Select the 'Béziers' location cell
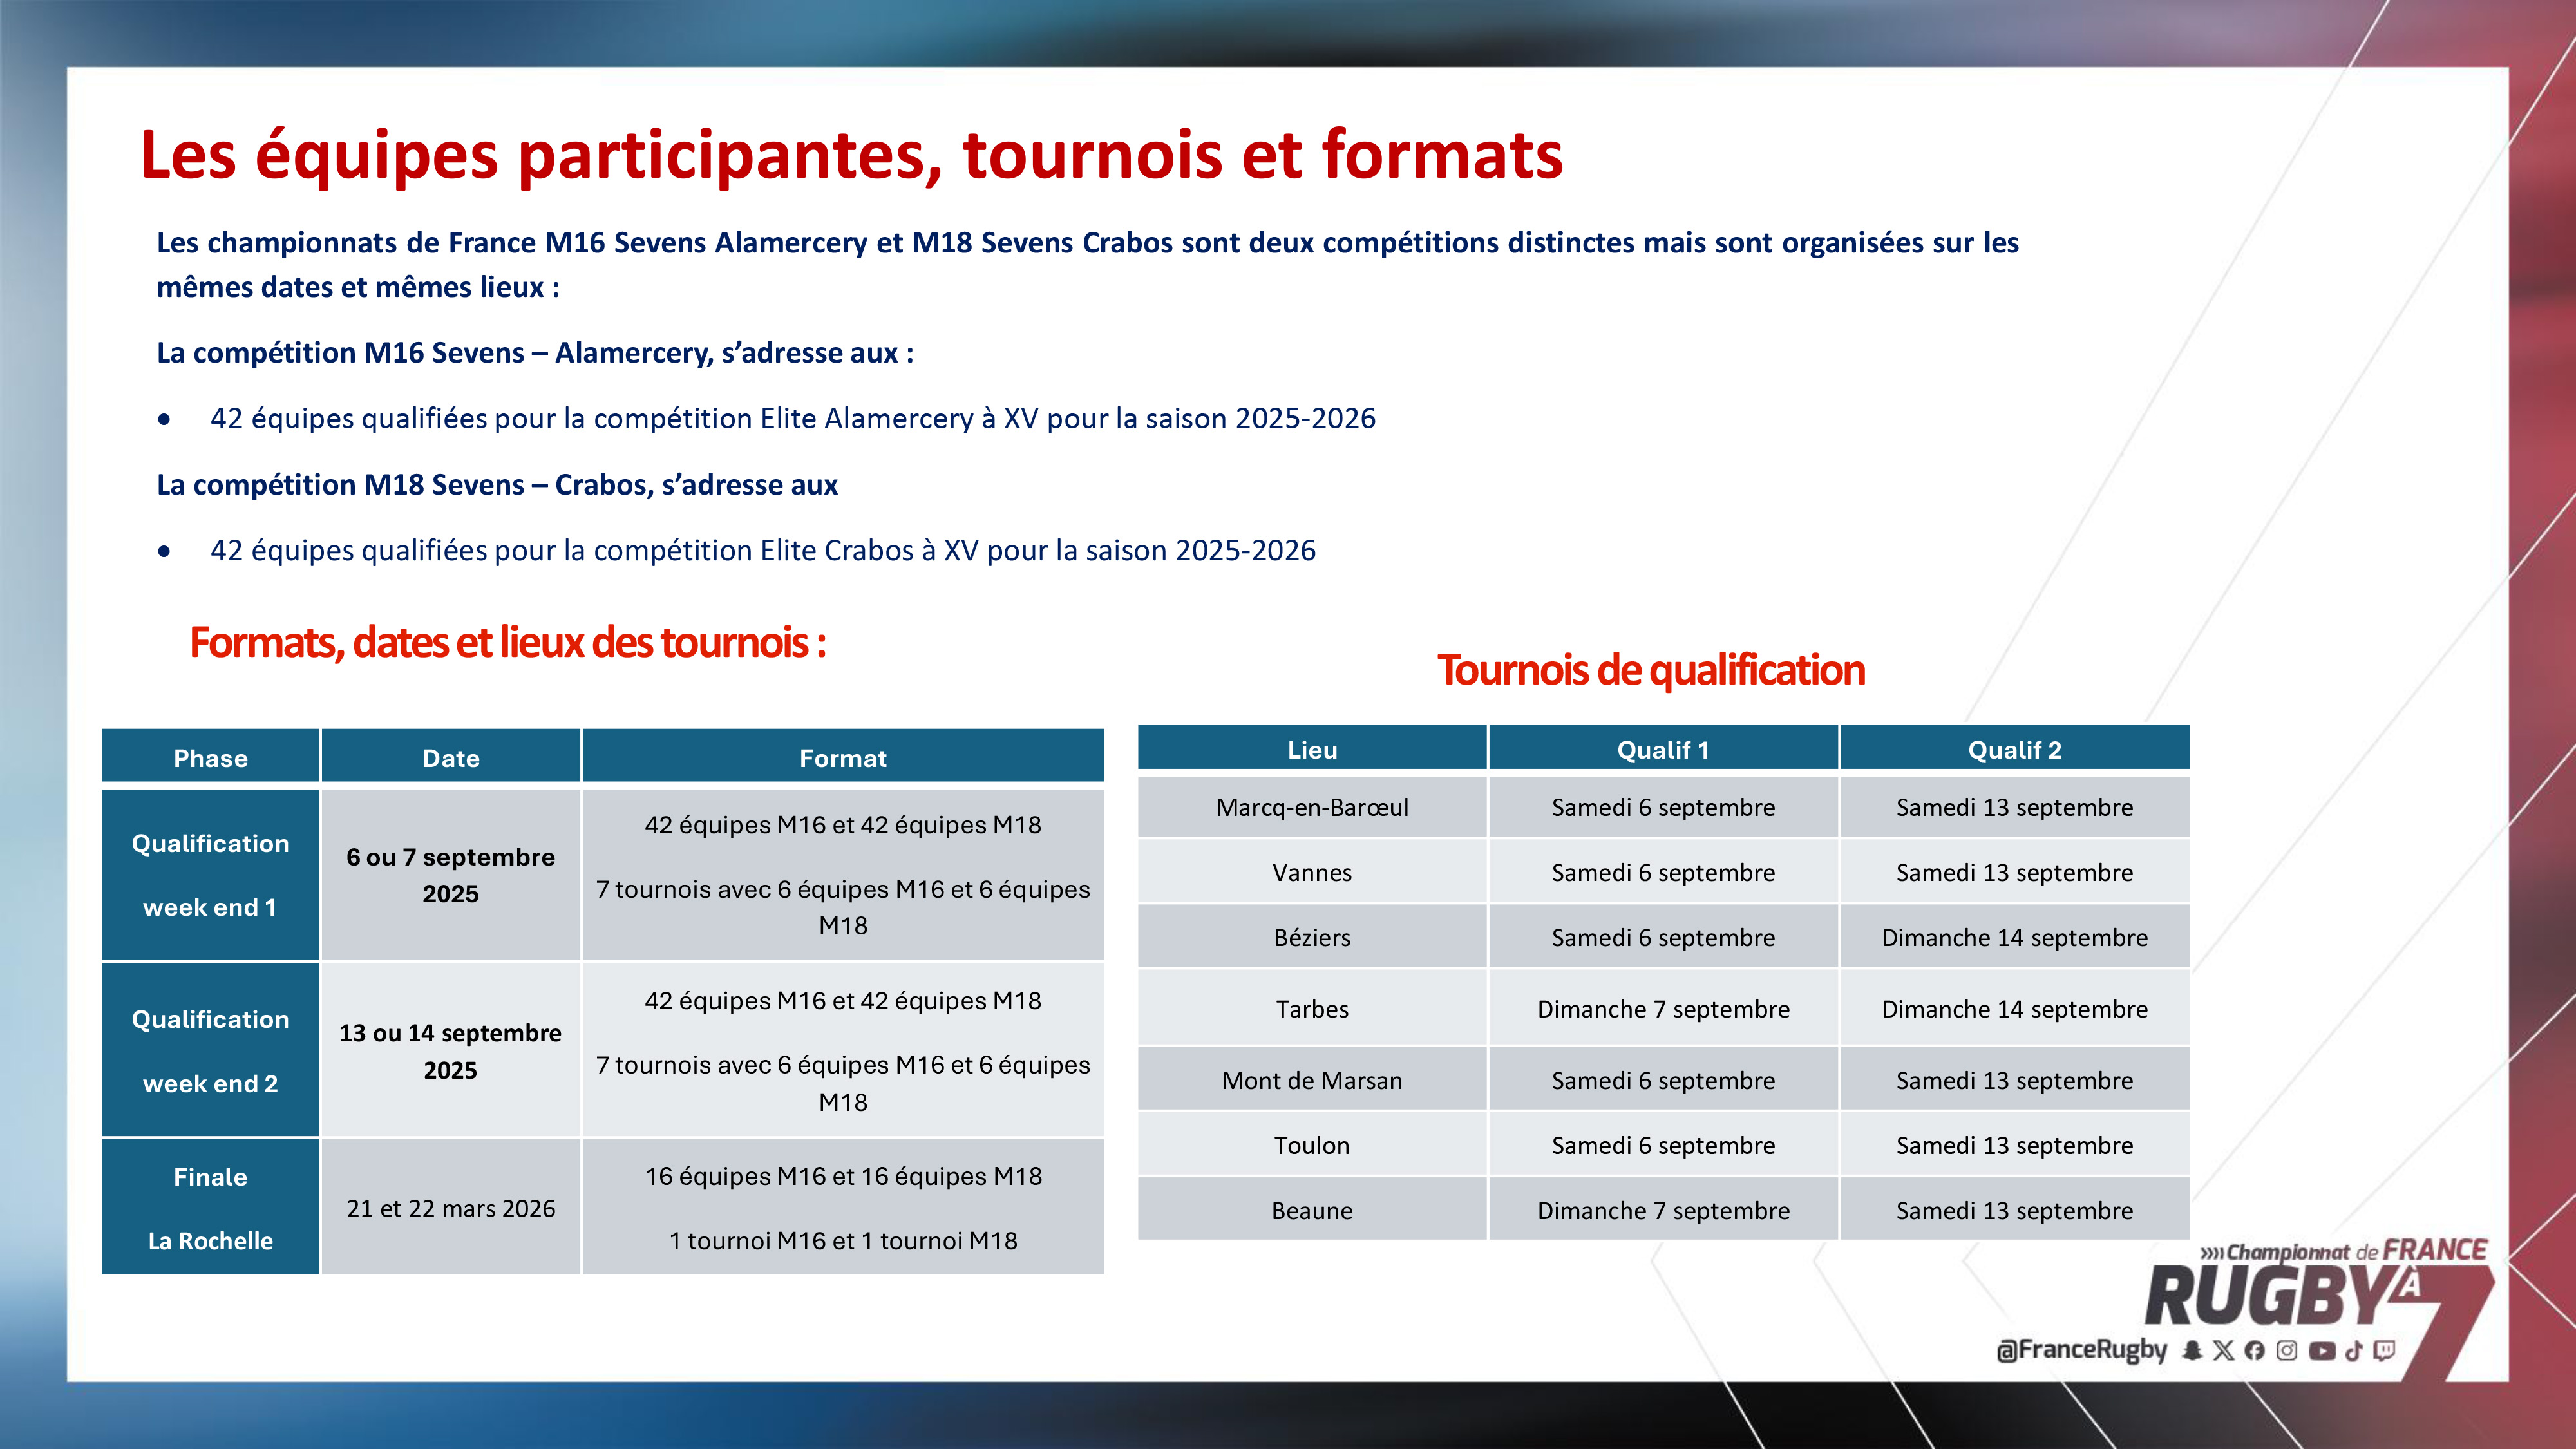This screenshot has width=2576, height=1449. pyautogui.click(x=1312, y=937)
